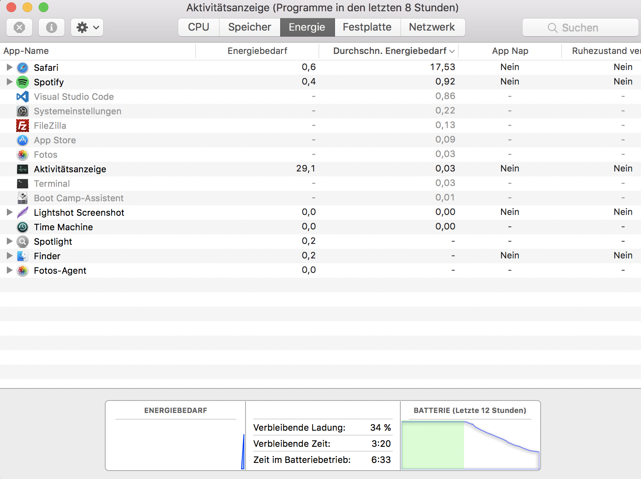The height and width of the screenshot is (479, 641).
Task: Click the Verbleibende Ladung 34 % value
Action: click(x=381, y=427)
